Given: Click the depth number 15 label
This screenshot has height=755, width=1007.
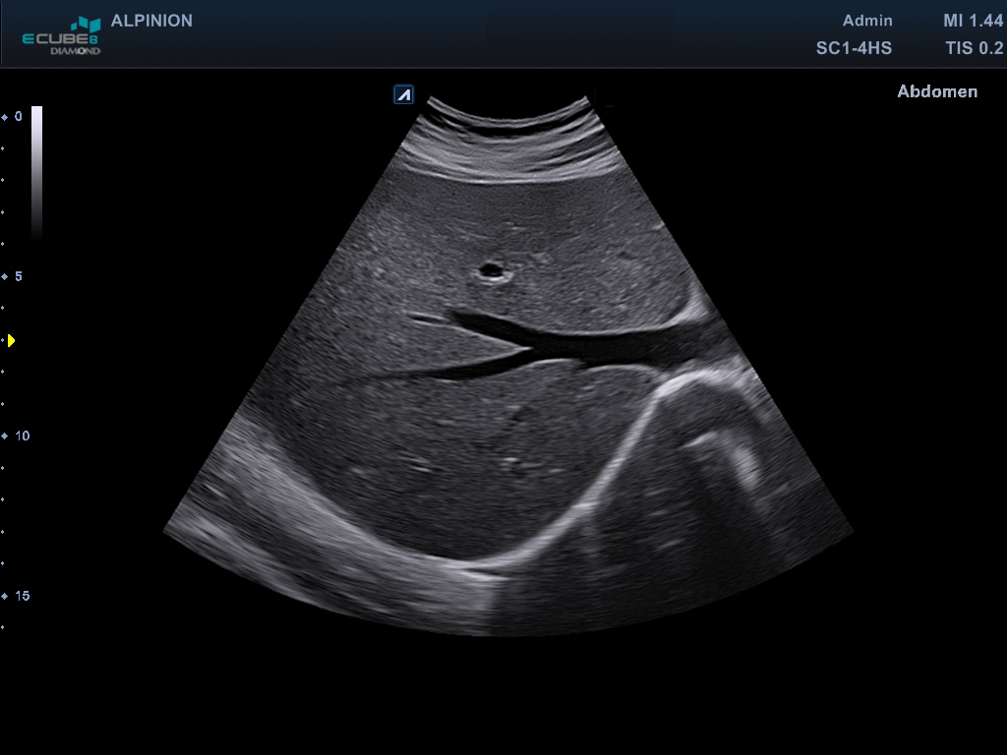Looking at the screenshot, I should point(22,596).
